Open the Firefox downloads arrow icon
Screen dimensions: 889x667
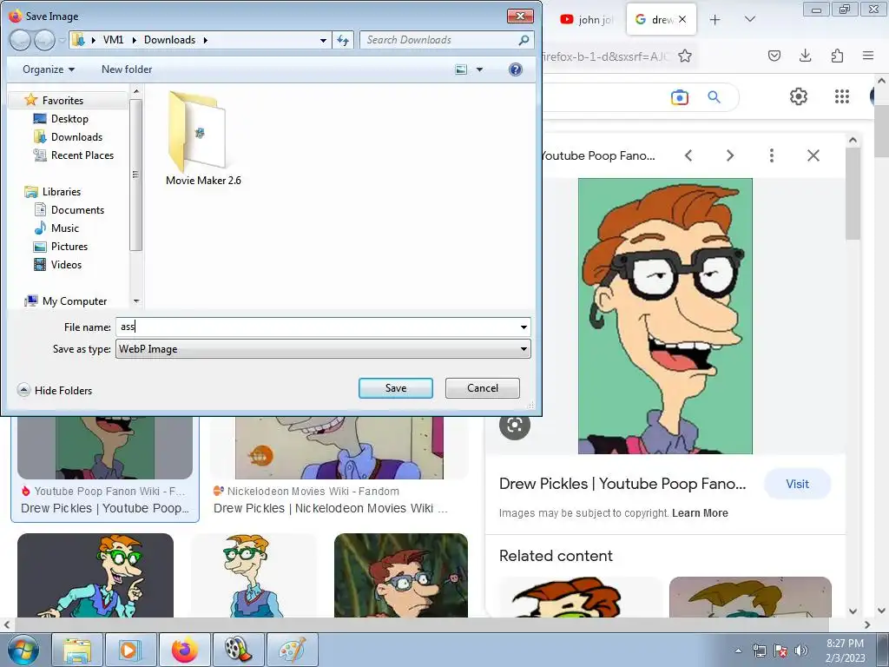[805, 56]
